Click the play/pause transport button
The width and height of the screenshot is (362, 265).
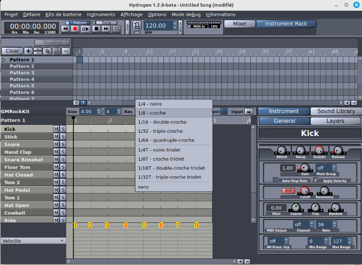(x=85, y=29)
